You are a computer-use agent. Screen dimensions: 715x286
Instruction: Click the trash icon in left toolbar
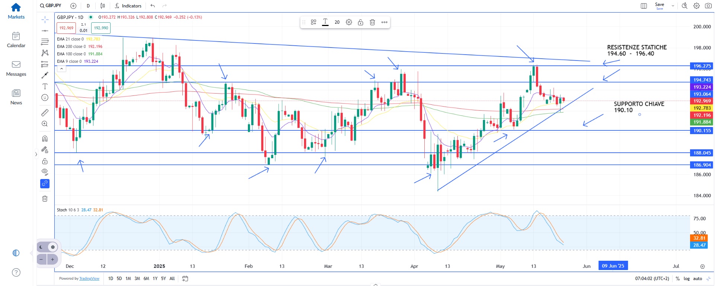click(45, 199)
